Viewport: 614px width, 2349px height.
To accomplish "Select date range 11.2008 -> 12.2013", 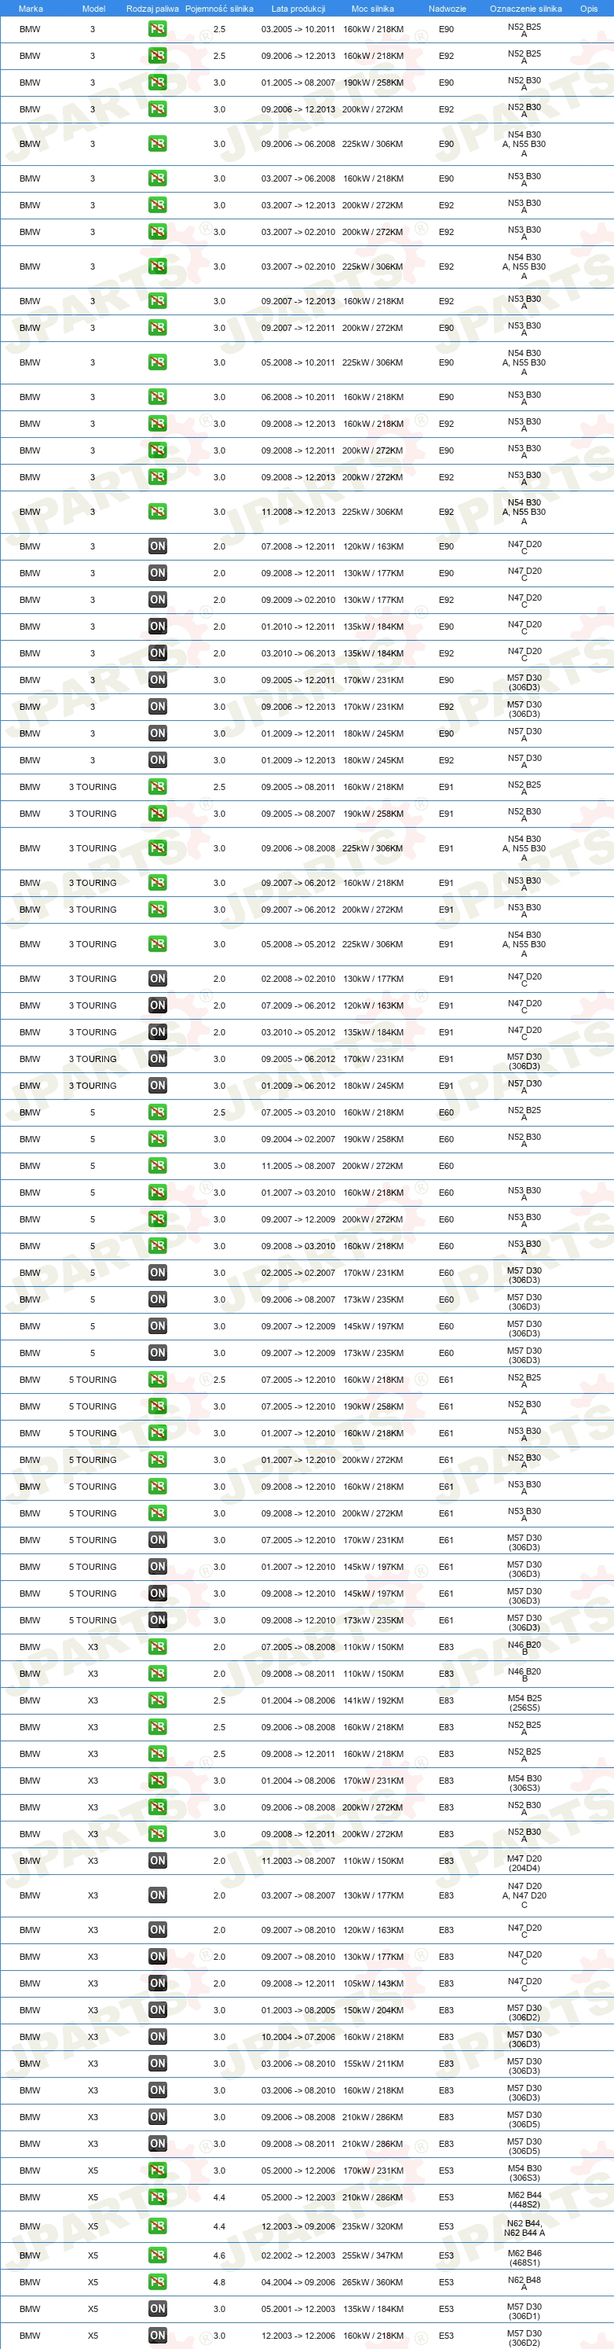I will (298, 512).
